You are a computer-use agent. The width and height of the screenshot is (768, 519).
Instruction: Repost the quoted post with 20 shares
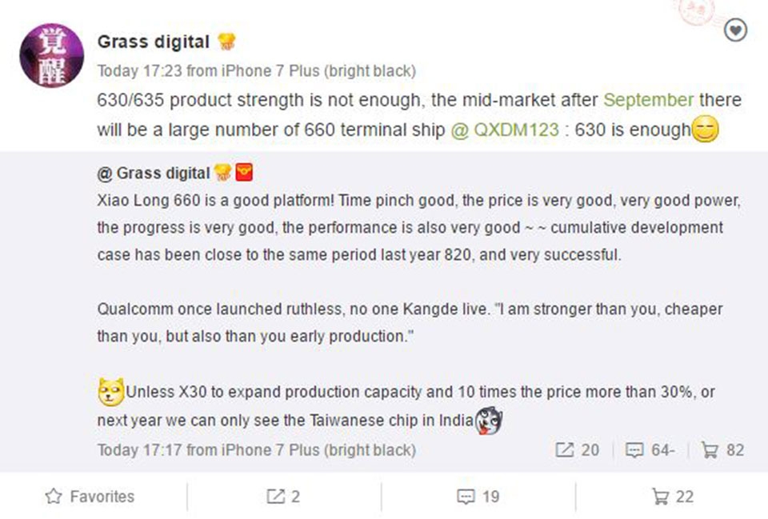(x=577, y=450)
